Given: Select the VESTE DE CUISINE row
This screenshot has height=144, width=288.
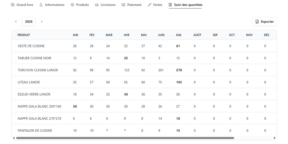Looking at the screenshot, I should click(144, 46).
